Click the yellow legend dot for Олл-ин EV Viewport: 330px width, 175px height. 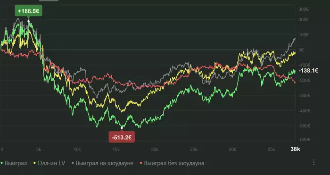(35, 163)
